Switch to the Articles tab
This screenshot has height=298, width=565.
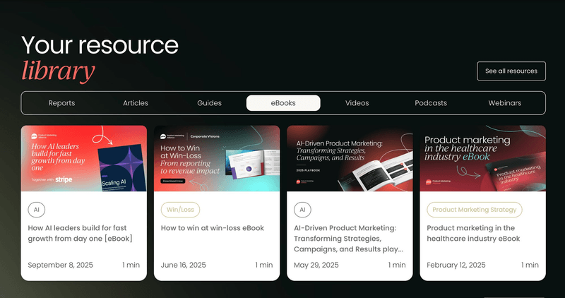pyautogui.click(x=136, y=103)
